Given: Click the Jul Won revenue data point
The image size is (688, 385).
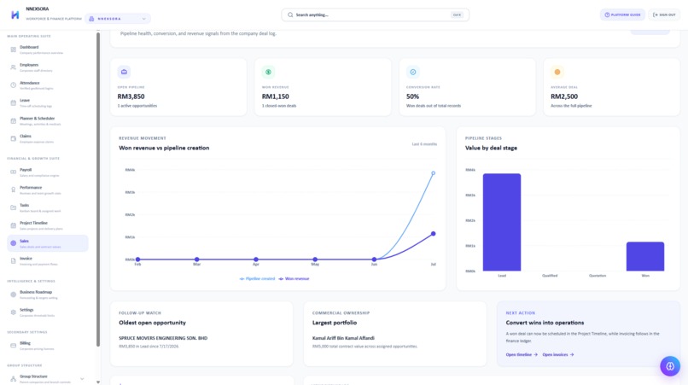Looking at the screenshot, I should (433, 234).
